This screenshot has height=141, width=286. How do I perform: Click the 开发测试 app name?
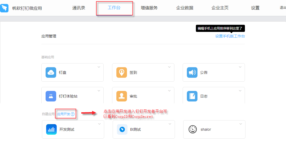[x=67, y=129]
